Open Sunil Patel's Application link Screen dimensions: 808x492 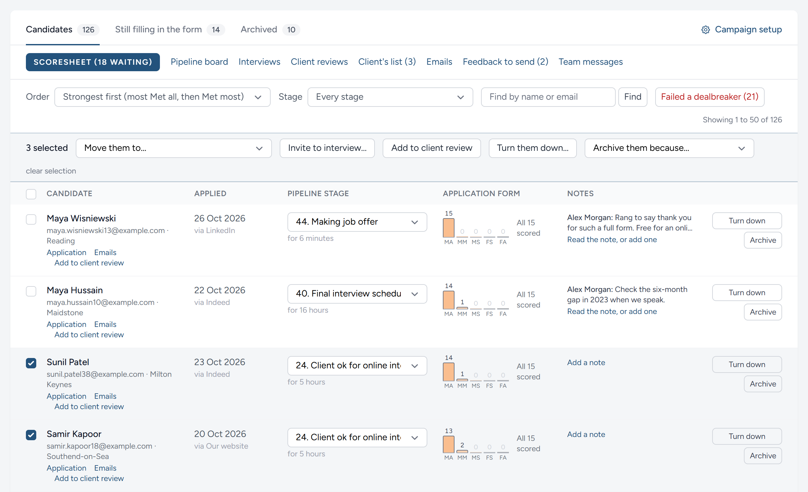[x=66, y=396]
